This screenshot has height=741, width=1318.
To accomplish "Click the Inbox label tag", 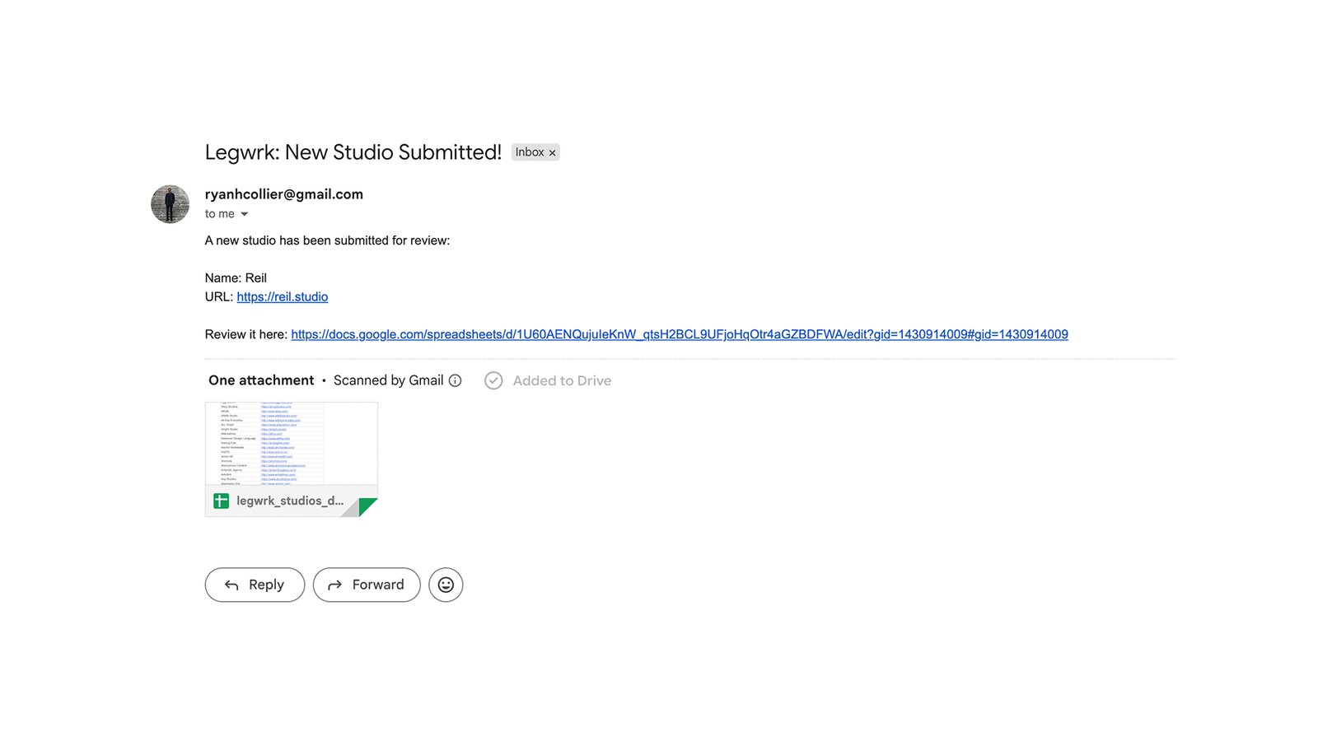I will (529, 152).
